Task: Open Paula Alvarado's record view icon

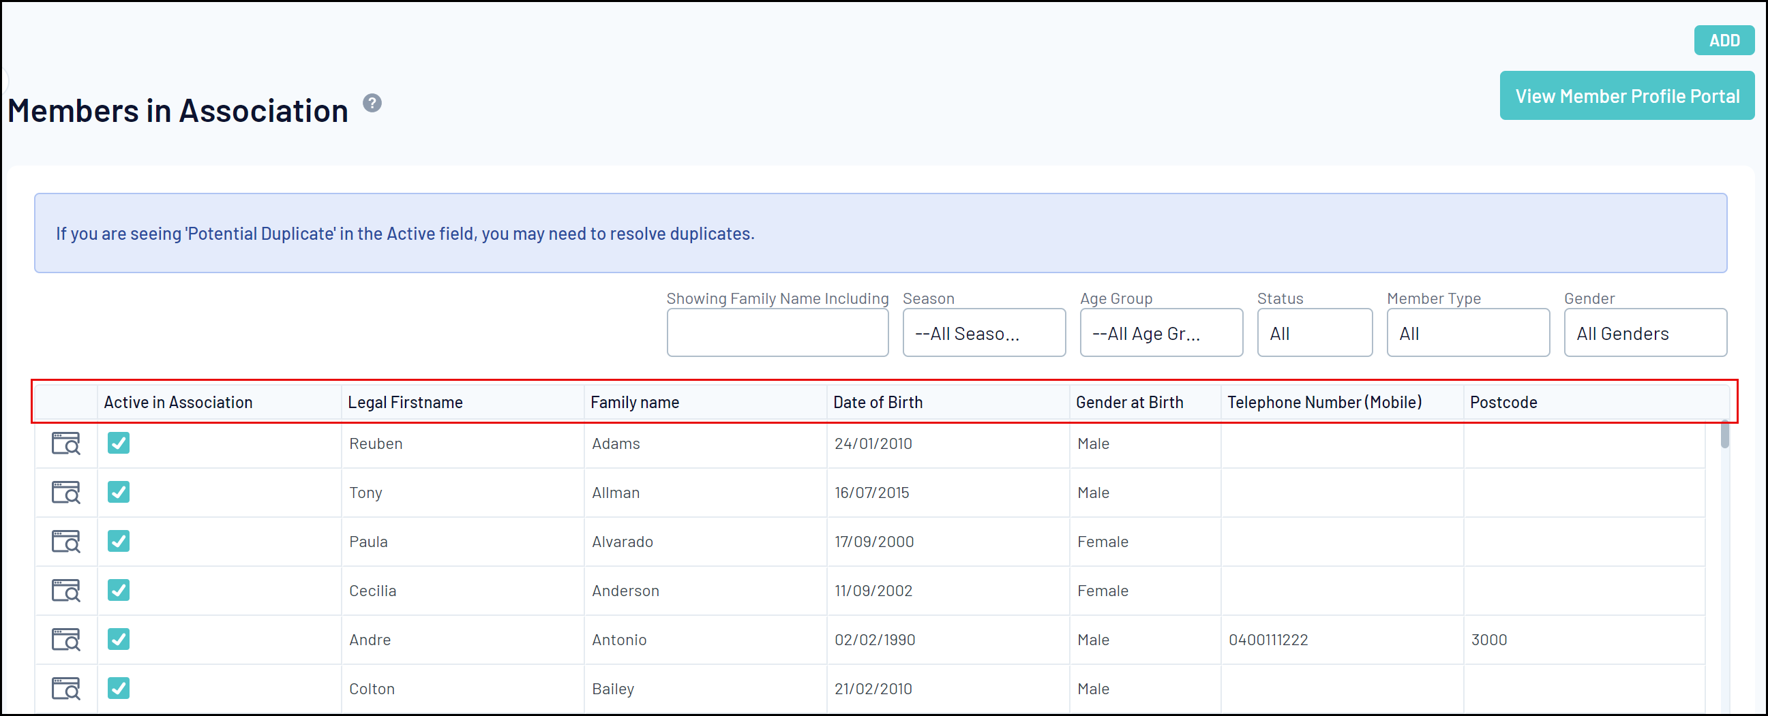Action: (66, 542)
